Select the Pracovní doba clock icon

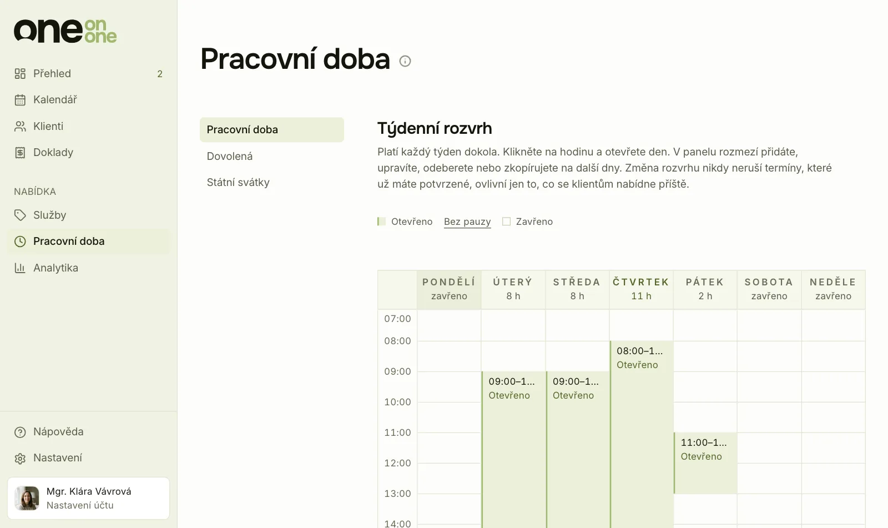point(20,242)
